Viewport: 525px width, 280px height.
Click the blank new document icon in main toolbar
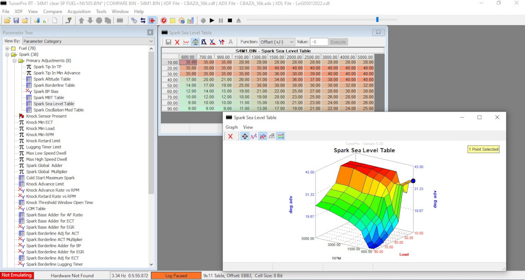coord(55,20)
